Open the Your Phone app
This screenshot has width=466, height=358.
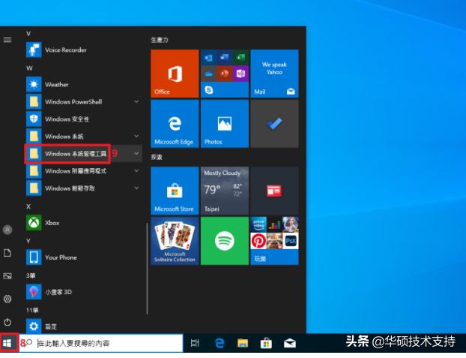point(84,257)
